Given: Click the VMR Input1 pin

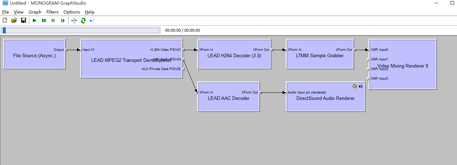Looking at the screenshot, I should [x=368, y=59].
